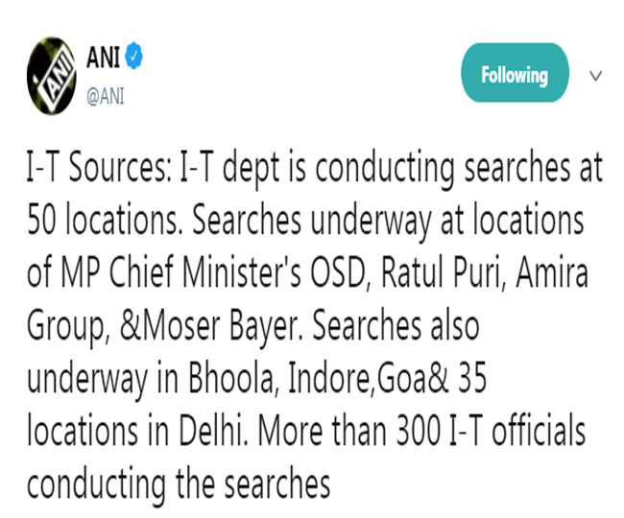624x518 pixels.
Task: Click the word "Delhi" in tweet
Action: pyautogui.click(x=213, y=432)
